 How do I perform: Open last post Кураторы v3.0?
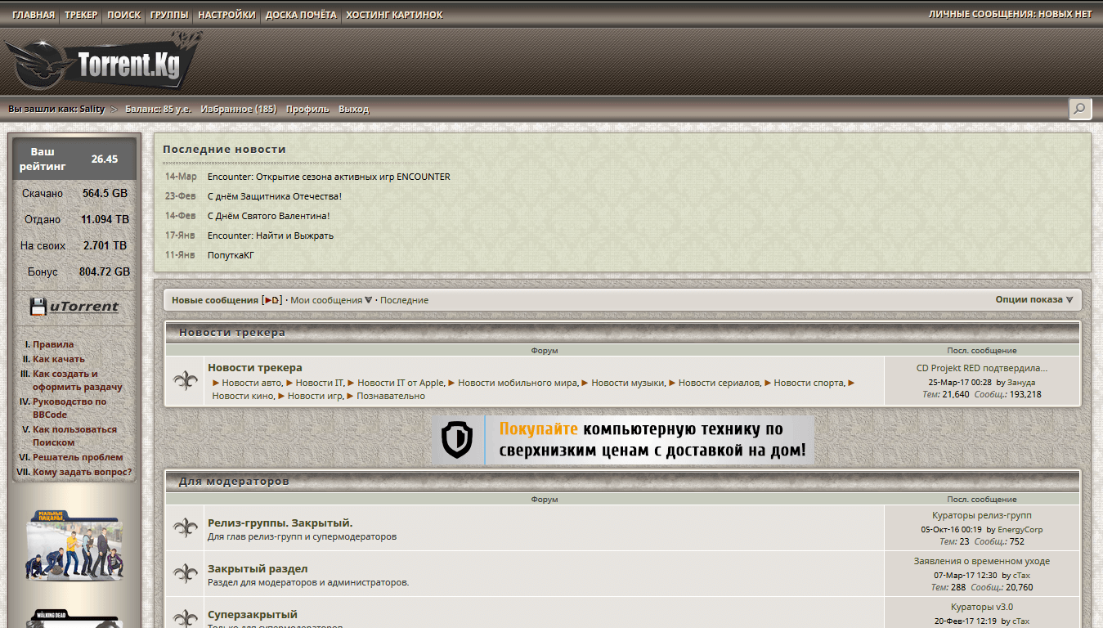[982, 607]
